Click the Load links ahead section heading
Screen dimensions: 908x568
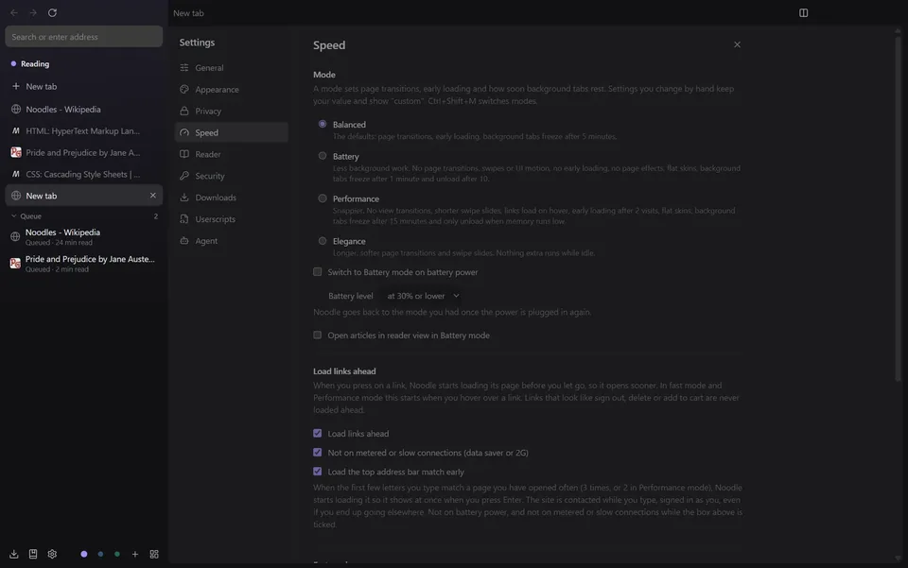(344, 371)
